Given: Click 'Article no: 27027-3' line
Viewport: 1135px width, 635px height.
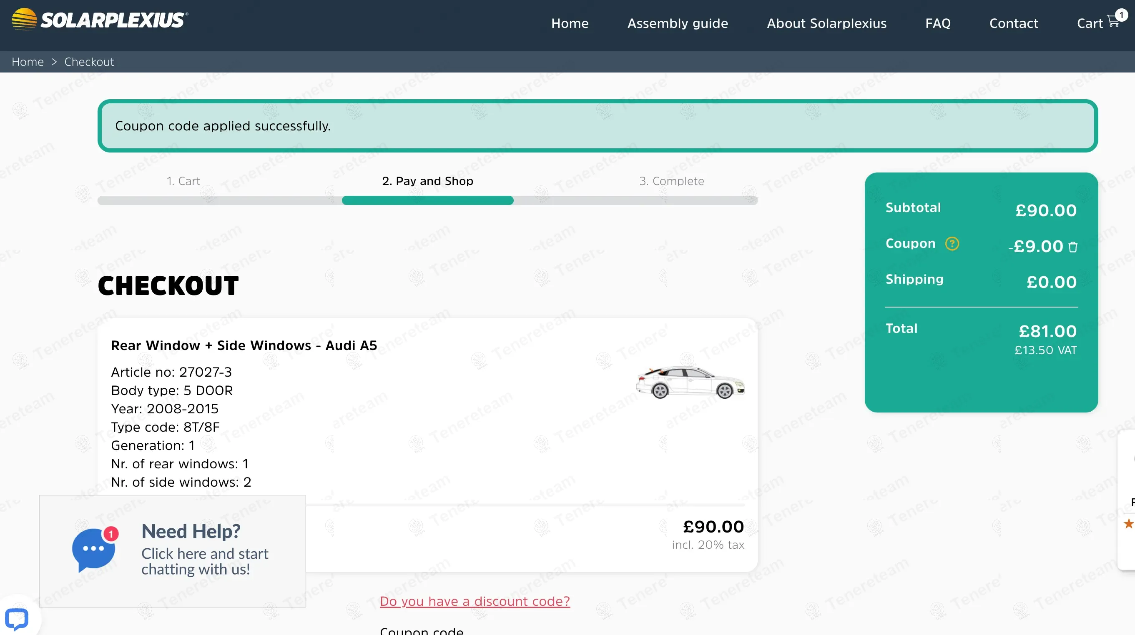Looking at the screenshot, I should click(x=171, y=372).
